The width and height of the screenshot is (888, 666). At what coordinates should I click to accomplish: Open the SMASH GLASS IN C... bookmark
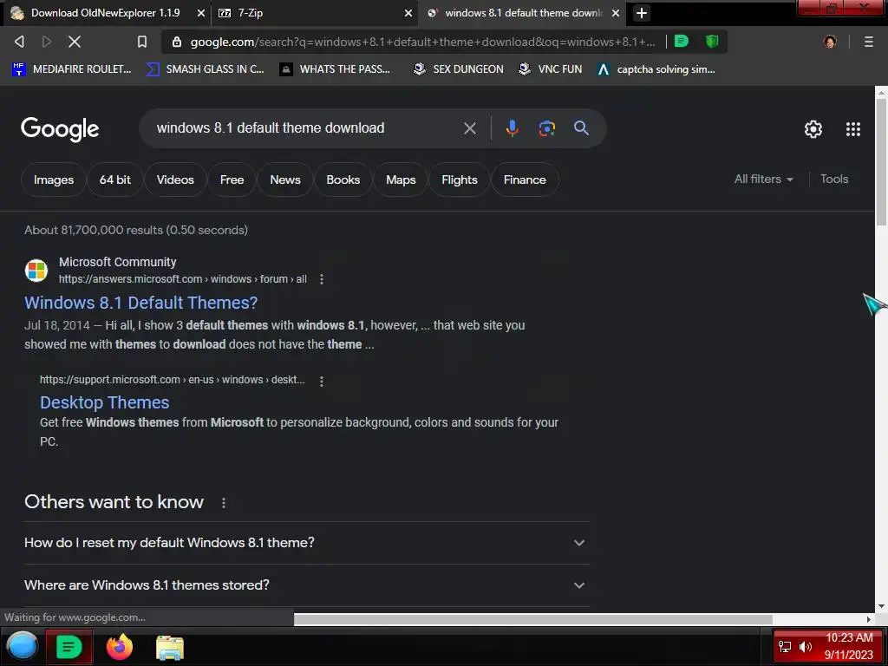205,69
